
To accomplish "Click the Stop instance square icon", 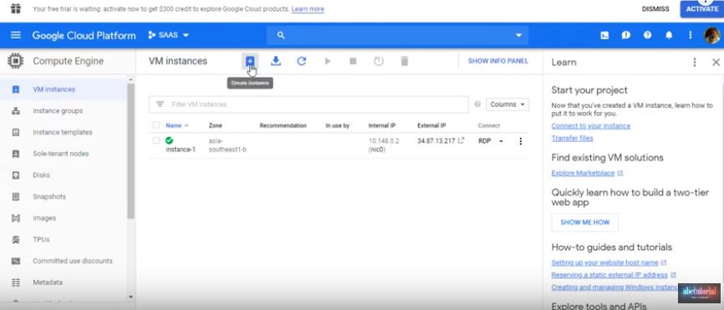I will click(x=354, y=61).
